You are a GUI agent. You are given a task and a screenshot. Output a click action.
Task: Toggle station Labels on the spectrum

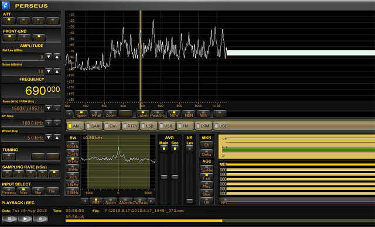[143, 114]
